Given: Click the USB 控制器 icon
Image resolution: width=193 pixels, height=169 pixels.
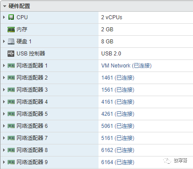Looking at the screenshot, I should [x=11, y=54].
